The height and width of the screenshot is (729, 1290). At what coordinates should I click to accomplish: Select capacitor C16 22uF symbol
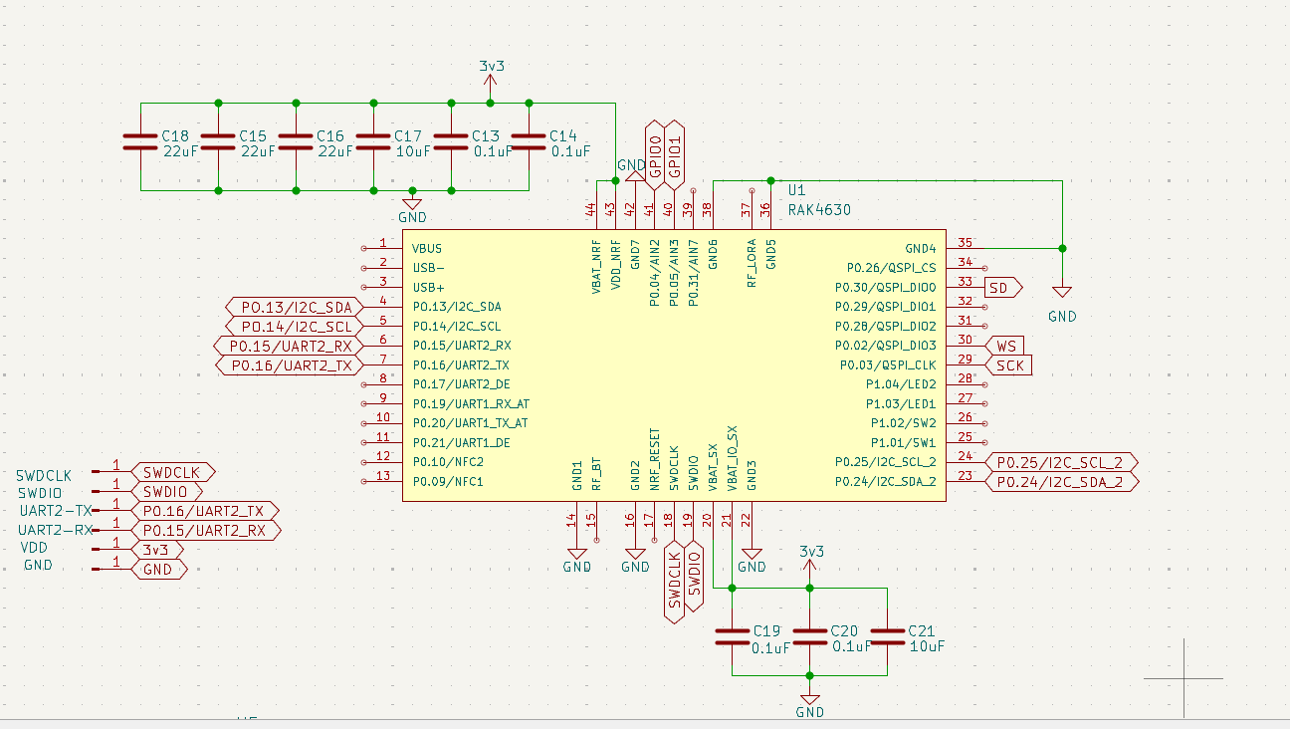(x=296, y=142)
